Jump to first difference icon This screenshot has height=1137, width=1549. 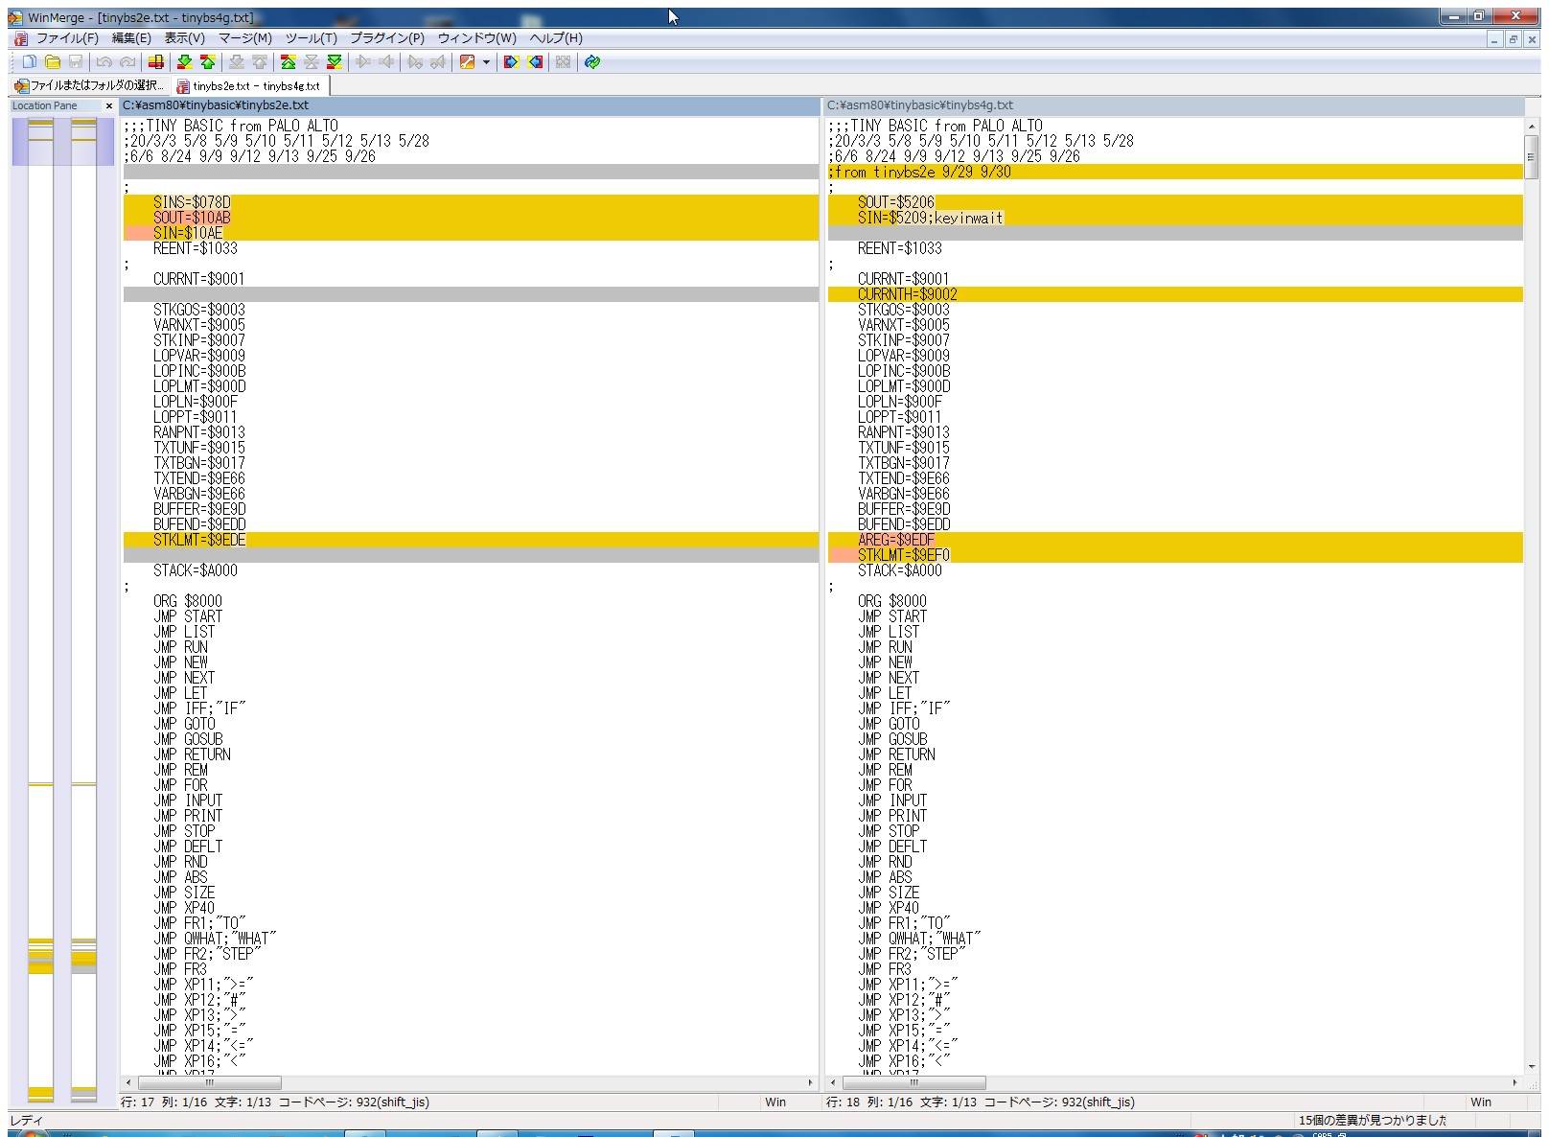point(288,61)
